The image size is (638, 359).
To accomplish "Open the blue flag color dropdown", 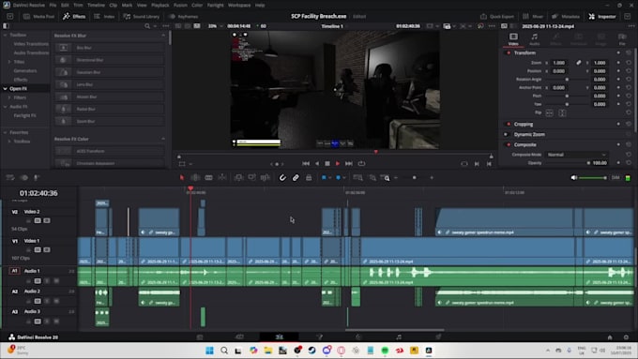I will pyautogui.click(x=330, y=178).
